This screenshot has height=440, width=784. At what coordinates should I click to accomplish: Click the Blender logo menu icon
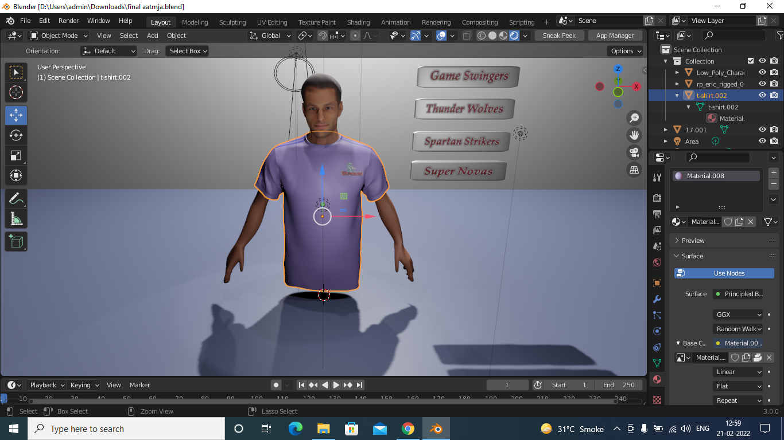[x=10, y=21]
